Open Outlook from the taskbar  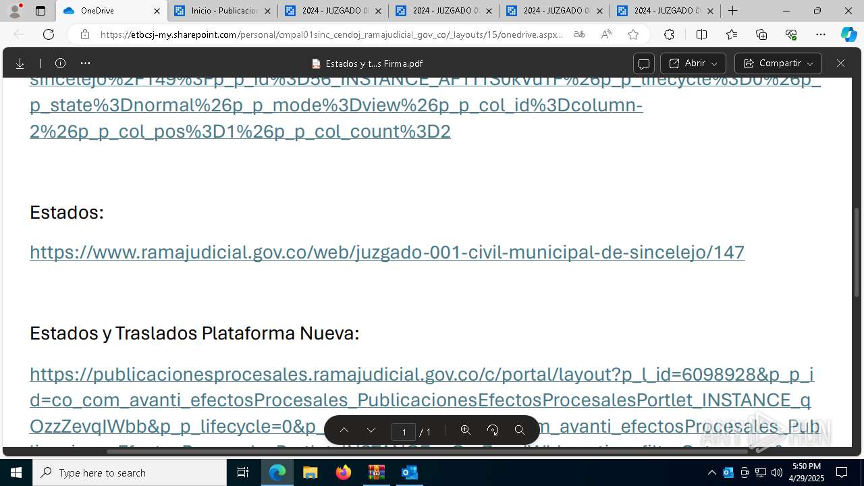pos(410,473)
